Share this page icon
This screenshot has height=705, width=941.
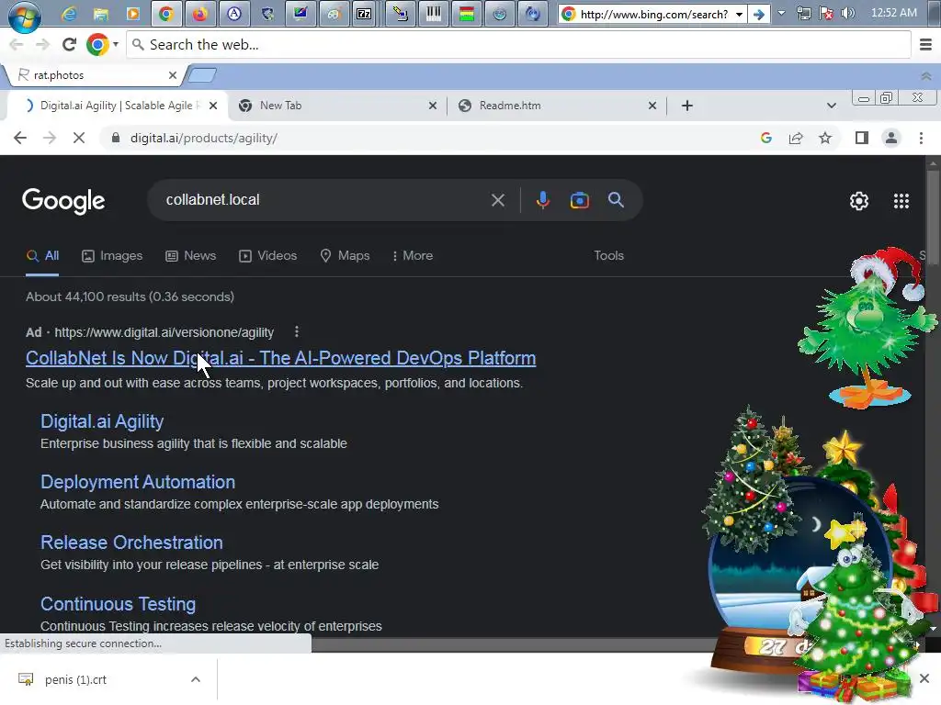click(796, 138)
